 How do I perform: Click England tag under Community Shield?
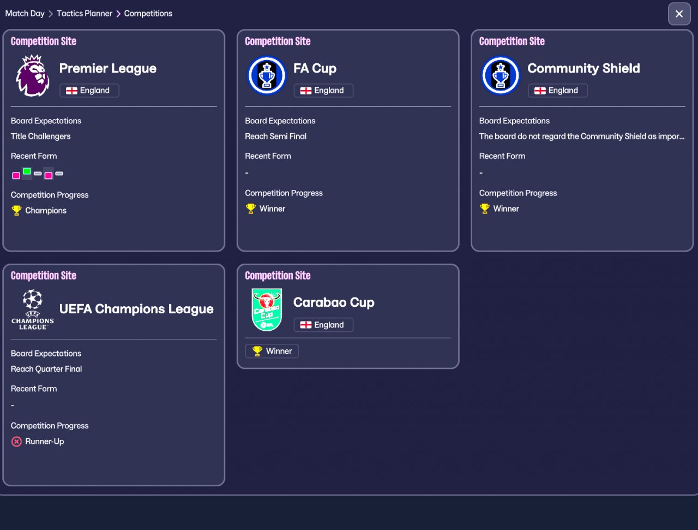(557, 91)
